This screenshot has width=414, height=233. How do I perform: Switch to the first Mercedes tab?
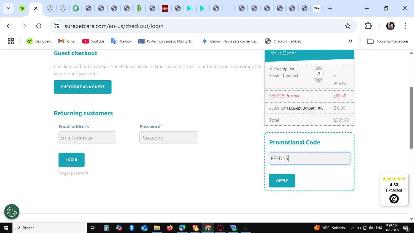(x=50, y=8)
